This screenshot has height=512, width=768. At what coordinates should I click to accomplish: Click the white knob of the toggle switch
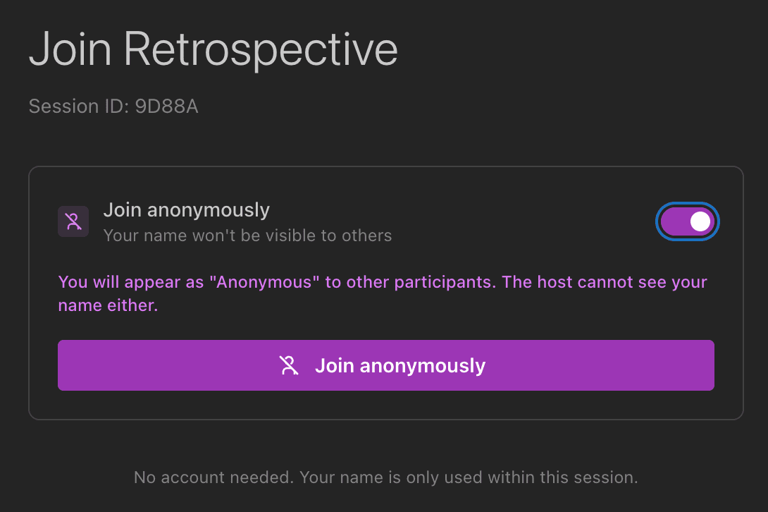click(700, 221)
